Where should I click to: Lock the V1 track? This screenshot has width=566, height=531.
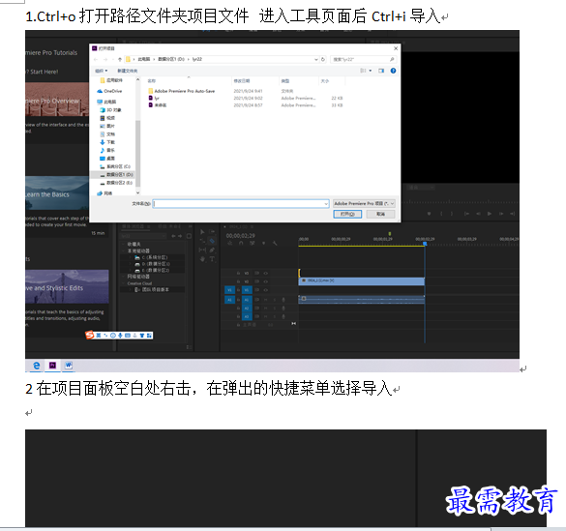[x=238, y=289]
